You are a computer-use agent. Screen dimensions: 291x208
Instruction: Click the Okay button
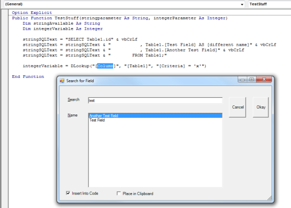pyautogui.click(x=261, y=107)
